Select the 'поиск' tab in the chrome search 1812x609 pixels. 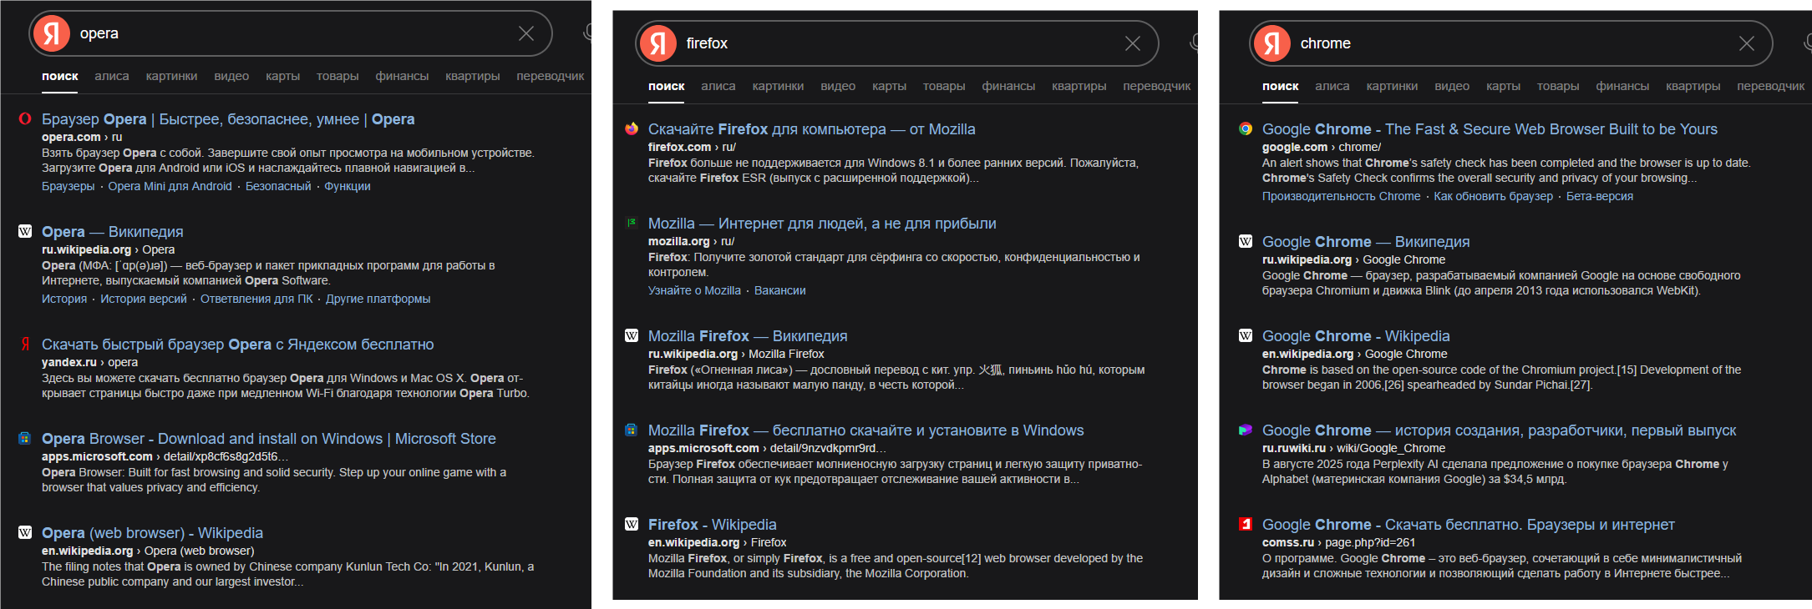(1281, 86)
